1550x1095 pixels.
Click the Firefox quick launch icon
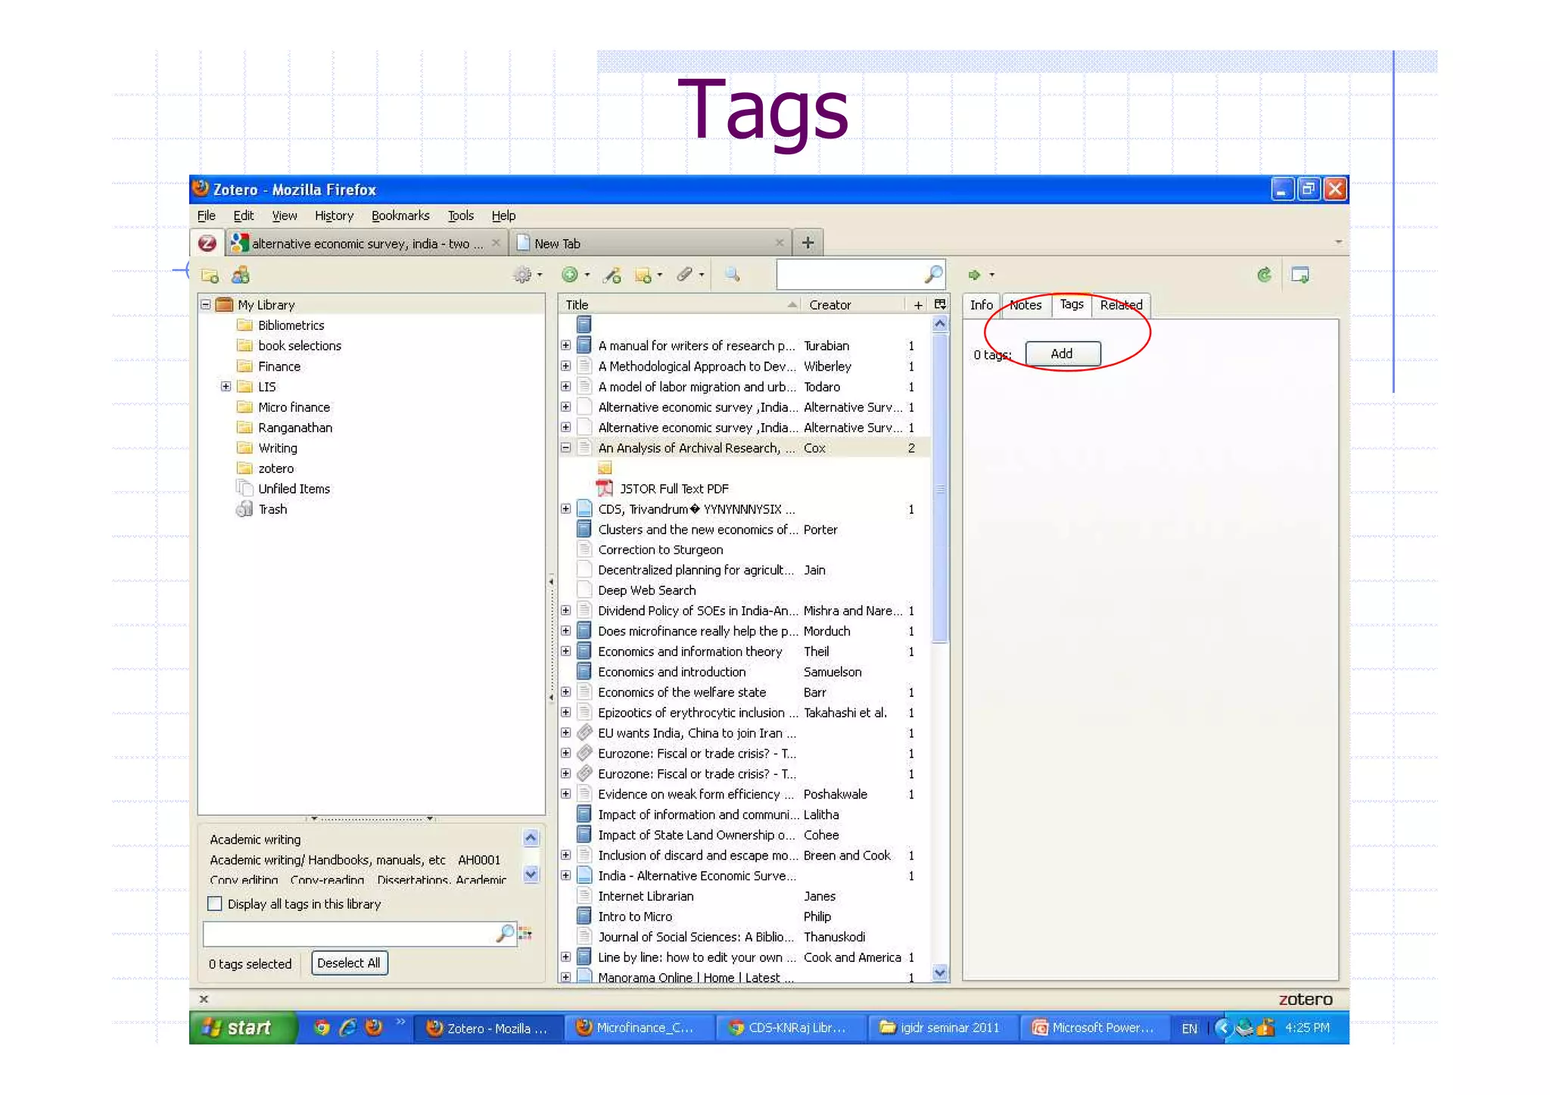(374, 1028)
